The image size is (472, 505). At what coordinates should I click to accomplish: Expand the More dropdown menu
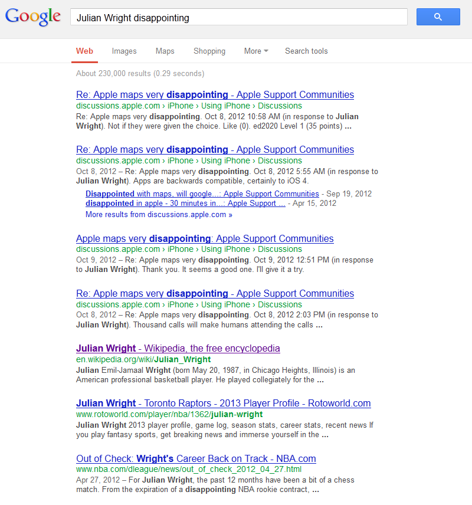point(256,51)
